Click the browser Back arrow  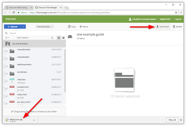[x=5, y=12]
